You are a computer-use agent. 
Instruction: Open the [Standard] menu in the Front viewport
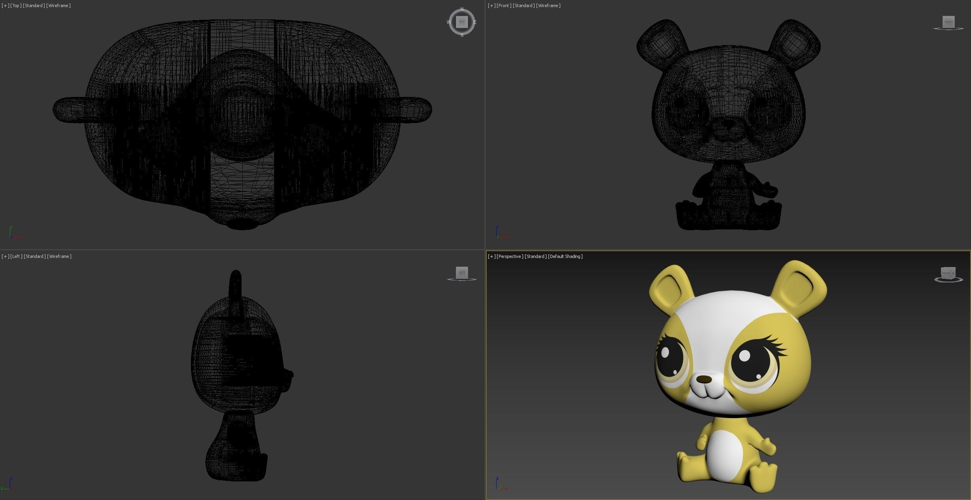[523, 6]
